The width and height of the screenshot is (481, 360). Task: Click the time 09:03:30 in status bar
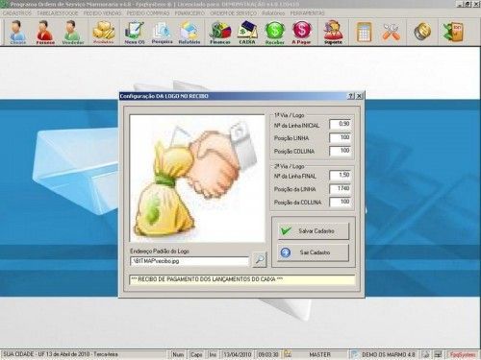point(268,354)
